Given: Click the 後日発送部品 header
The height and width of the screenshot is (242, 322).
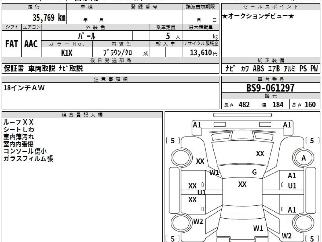Looking at the screenshot, I should 110,60.
